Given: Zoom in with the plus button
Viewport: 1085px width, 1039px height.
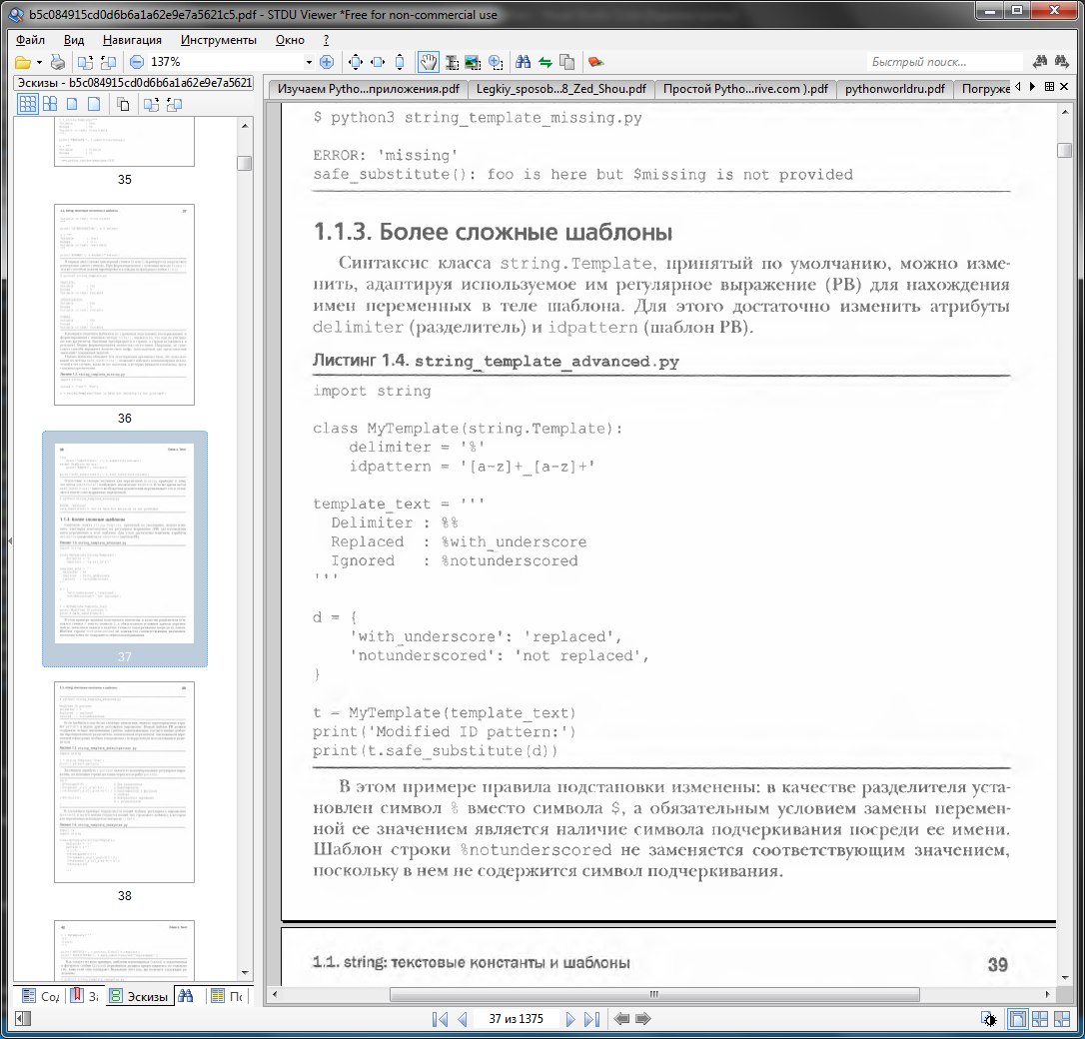Looking at the screenshot, I should (x=327, y=62).
